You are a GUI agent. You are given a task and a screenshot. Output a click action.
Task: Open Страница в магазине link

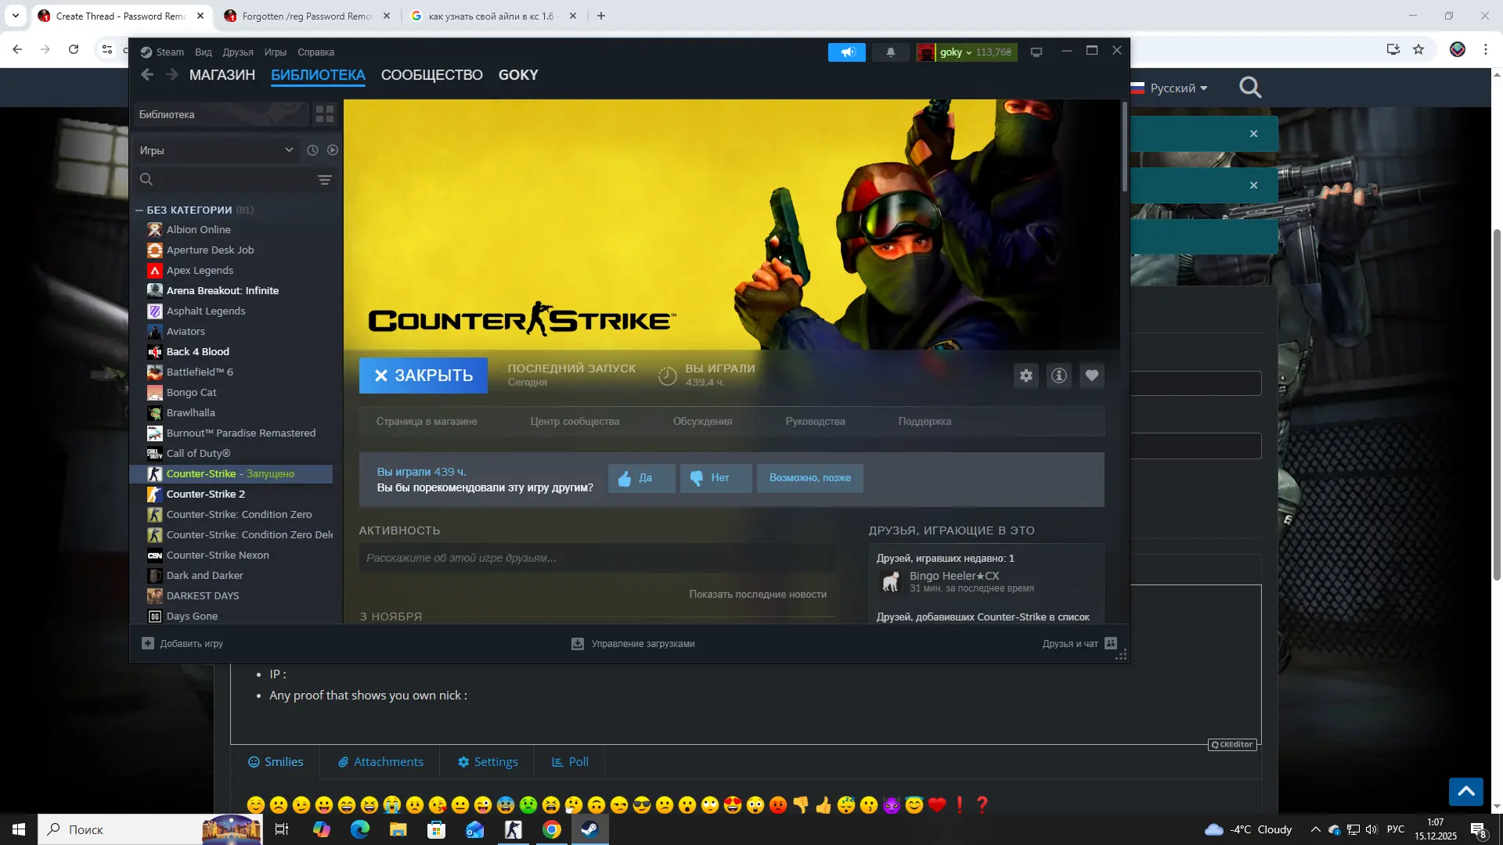tap(427, 421)
